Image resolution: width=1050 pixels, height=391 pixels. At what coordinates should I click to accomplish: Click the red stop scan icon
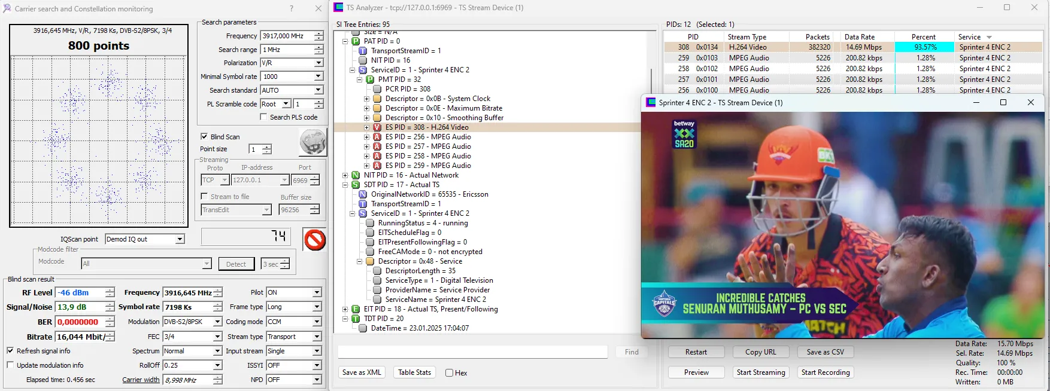[x=314, y=240]
